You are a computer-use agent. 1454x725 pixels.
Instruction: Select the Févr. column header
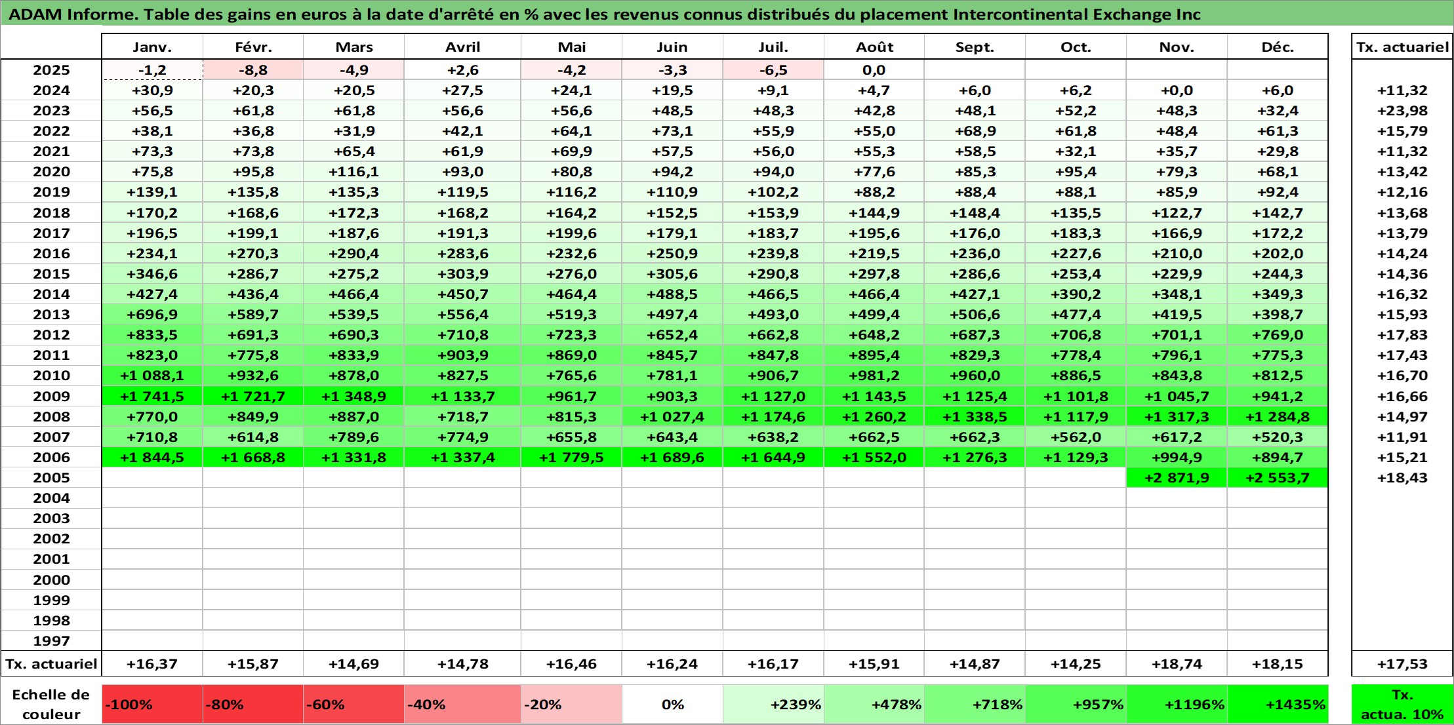point(253,47)
